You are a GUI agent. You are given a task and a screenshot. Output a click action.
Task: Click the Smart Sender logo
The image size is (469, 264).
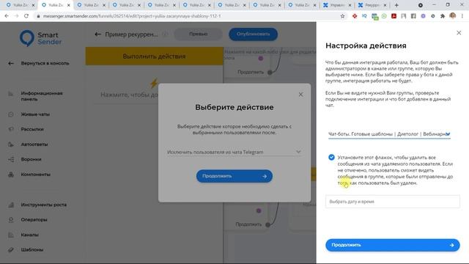(41, 38)
